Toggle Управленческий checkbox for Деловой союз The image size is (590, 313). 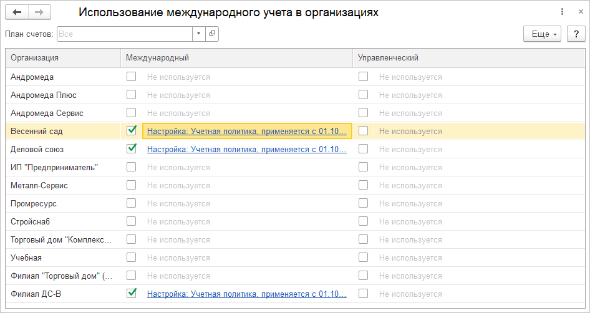pos(364,149)
